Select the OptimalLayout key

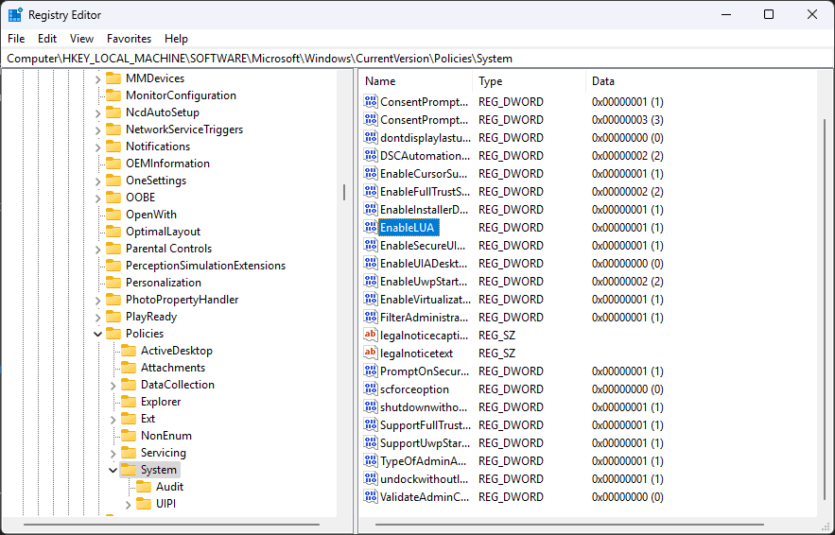(x=163, y=231)
